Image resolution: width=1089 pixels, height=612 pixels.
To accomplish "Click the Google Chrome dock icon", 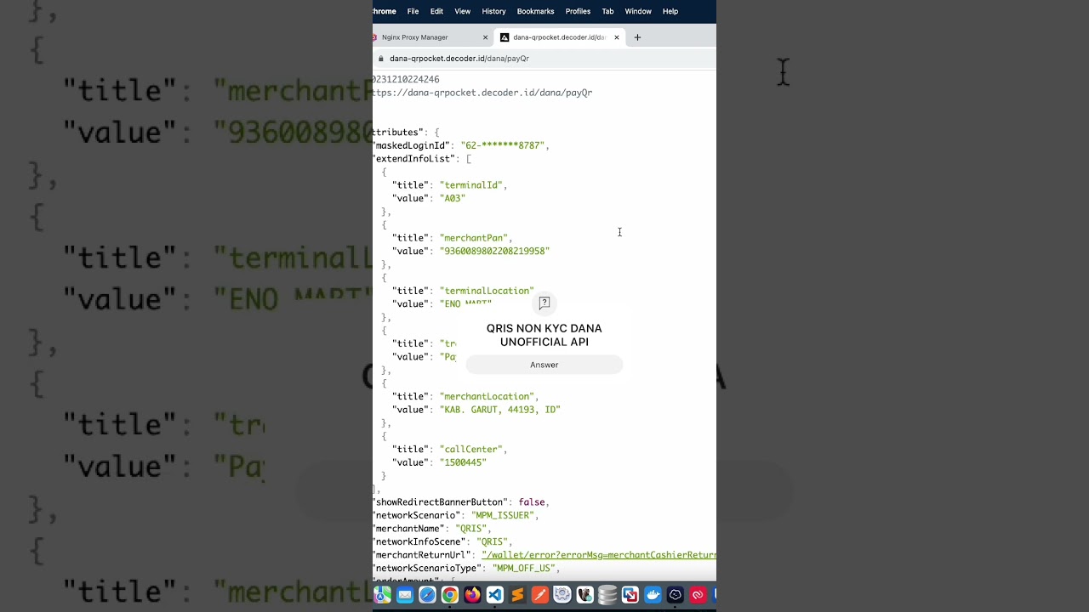I will 450,595.
